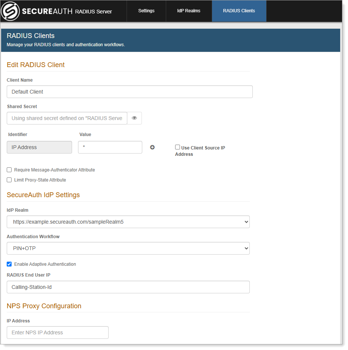Open the Settings tab
This screenshot has width=348, height=350.
tap(146, 11)
